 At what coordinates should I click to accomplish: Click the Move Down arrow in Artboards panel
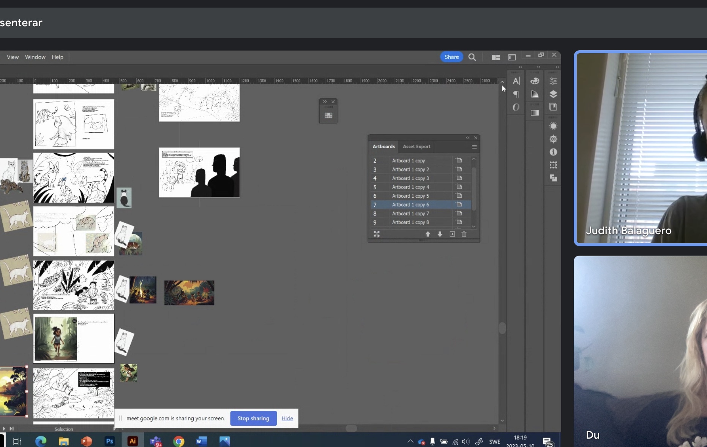[440, 234]
